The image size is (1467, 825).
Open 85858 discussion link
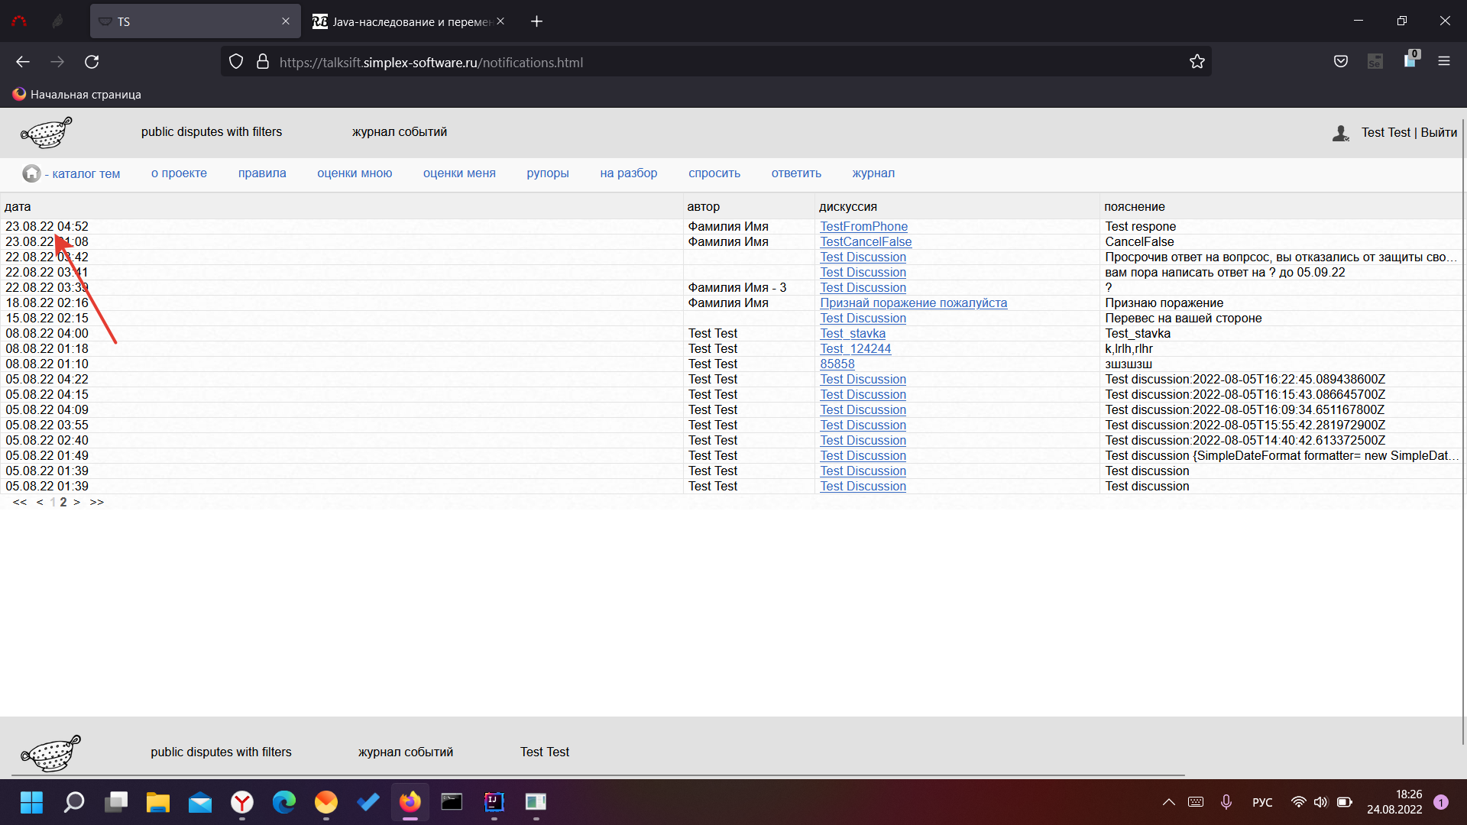(837, 364)
